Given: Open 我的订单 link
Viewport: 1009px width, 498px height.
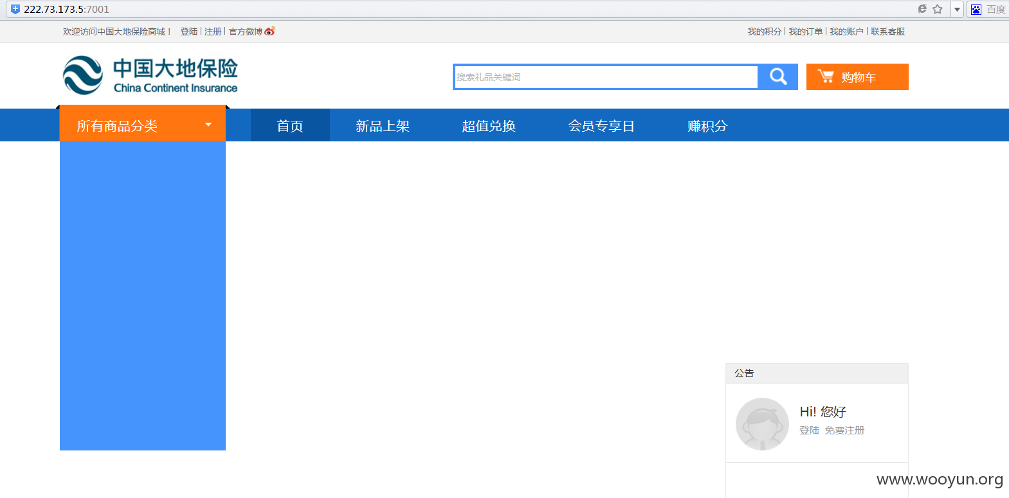Looking at the screenshot, I should click(806, 31).
